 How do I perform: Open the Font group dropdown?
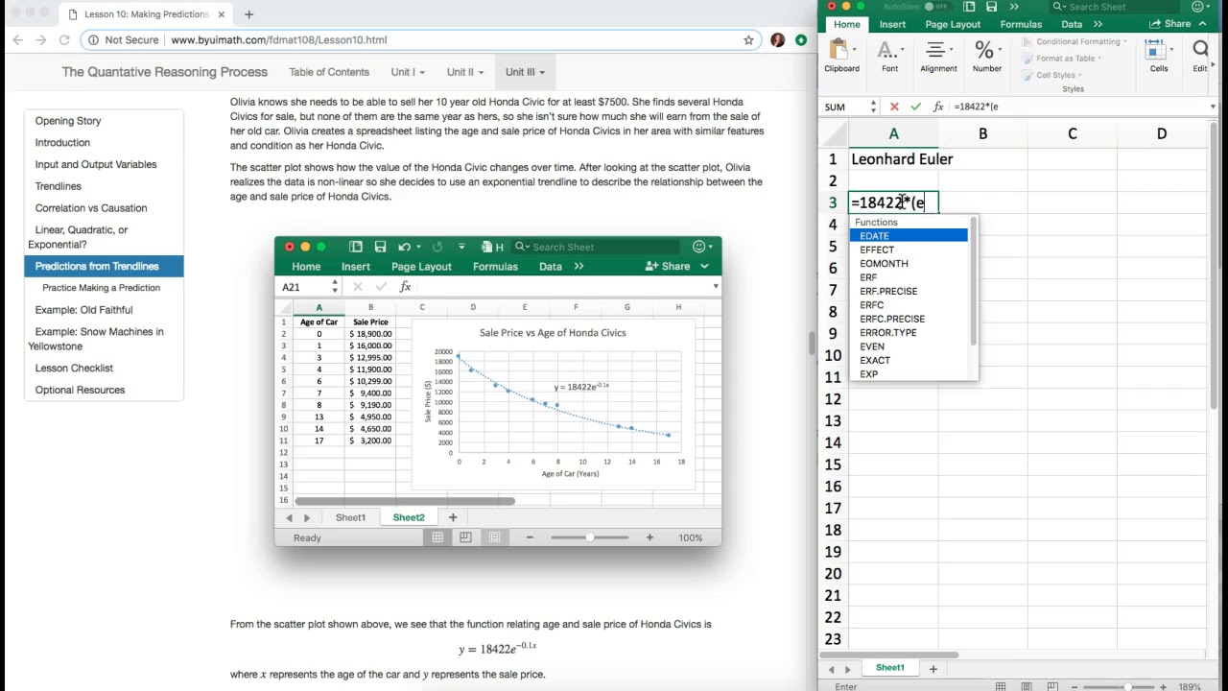click(x=889, y=55)
